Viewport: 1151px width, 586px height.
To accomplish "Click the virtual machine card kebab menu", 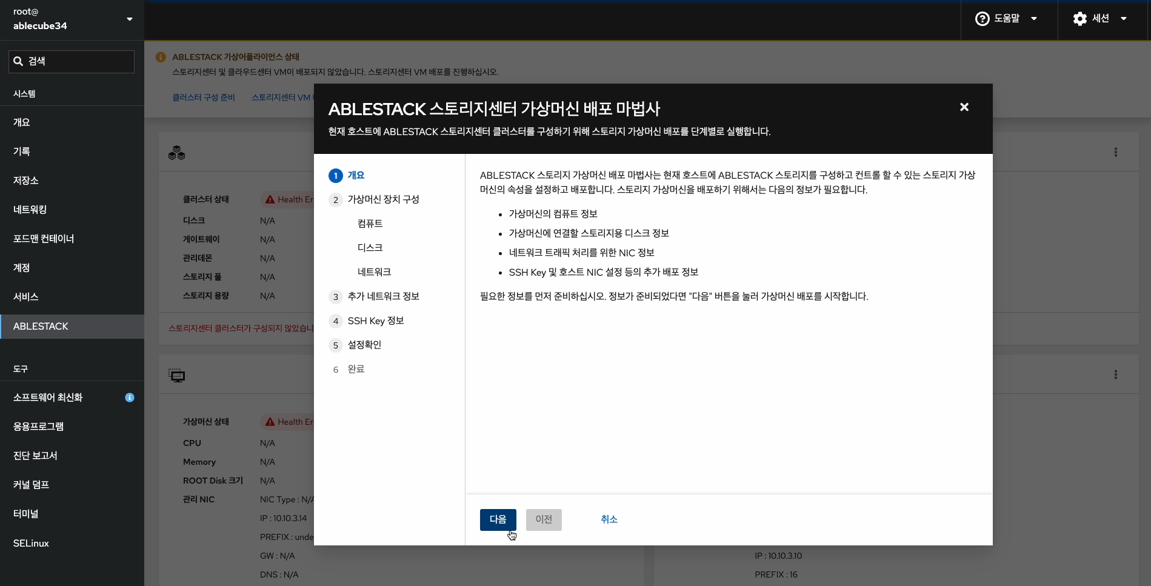I will tap(1115, 375).
